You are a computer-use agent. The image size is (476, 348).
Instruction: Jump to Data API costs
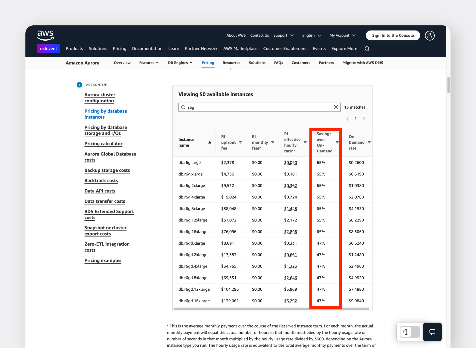point(100,191)
